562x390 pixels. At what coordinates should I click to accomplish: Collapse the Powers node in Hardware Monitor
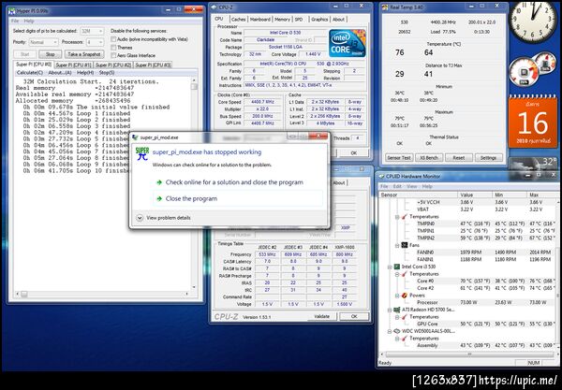(x=397, y=296)
